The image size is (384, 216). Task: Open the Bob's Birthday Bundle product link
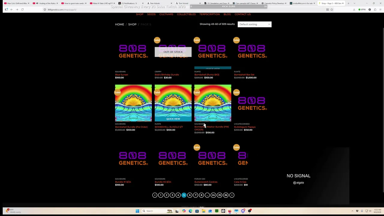[x=167, y=75]
